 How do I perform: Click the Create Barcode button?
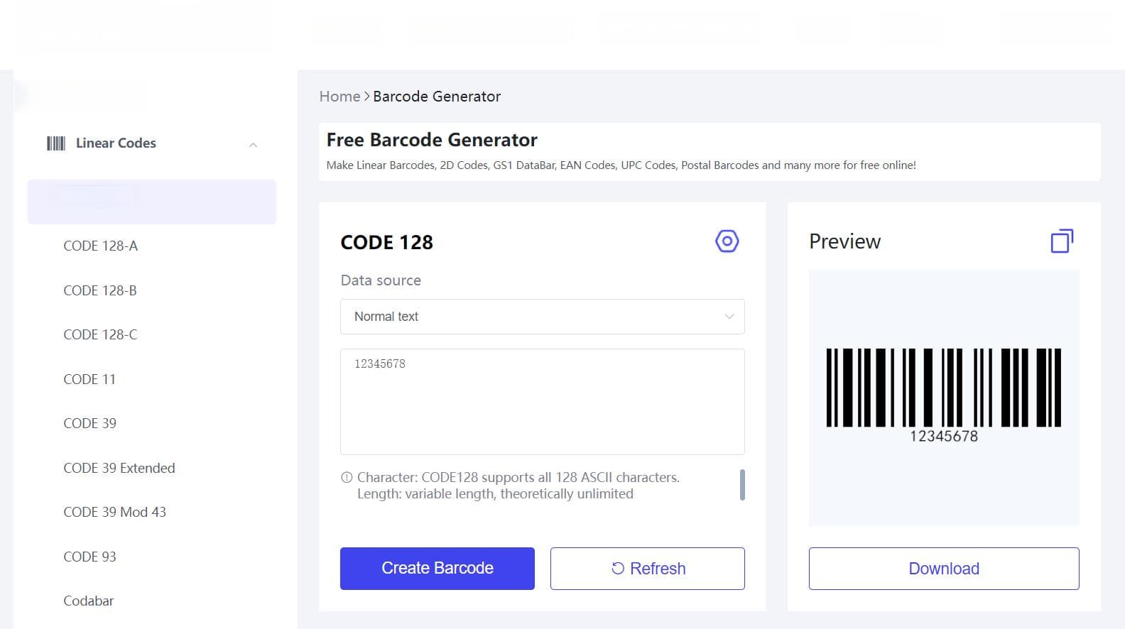click(437, 569)
